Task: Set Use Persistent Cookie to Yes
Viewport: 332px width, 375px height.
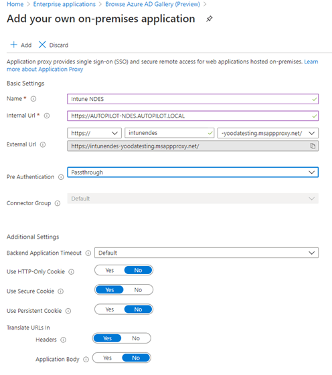Action: [110, 309]
